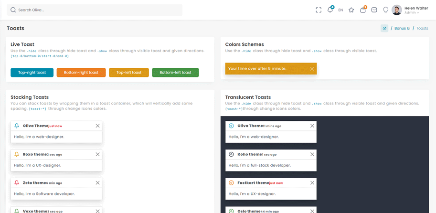Screen dimensions: 436x213
Task: Dismiss the yellow time over toast
Action: pos(312,69)
